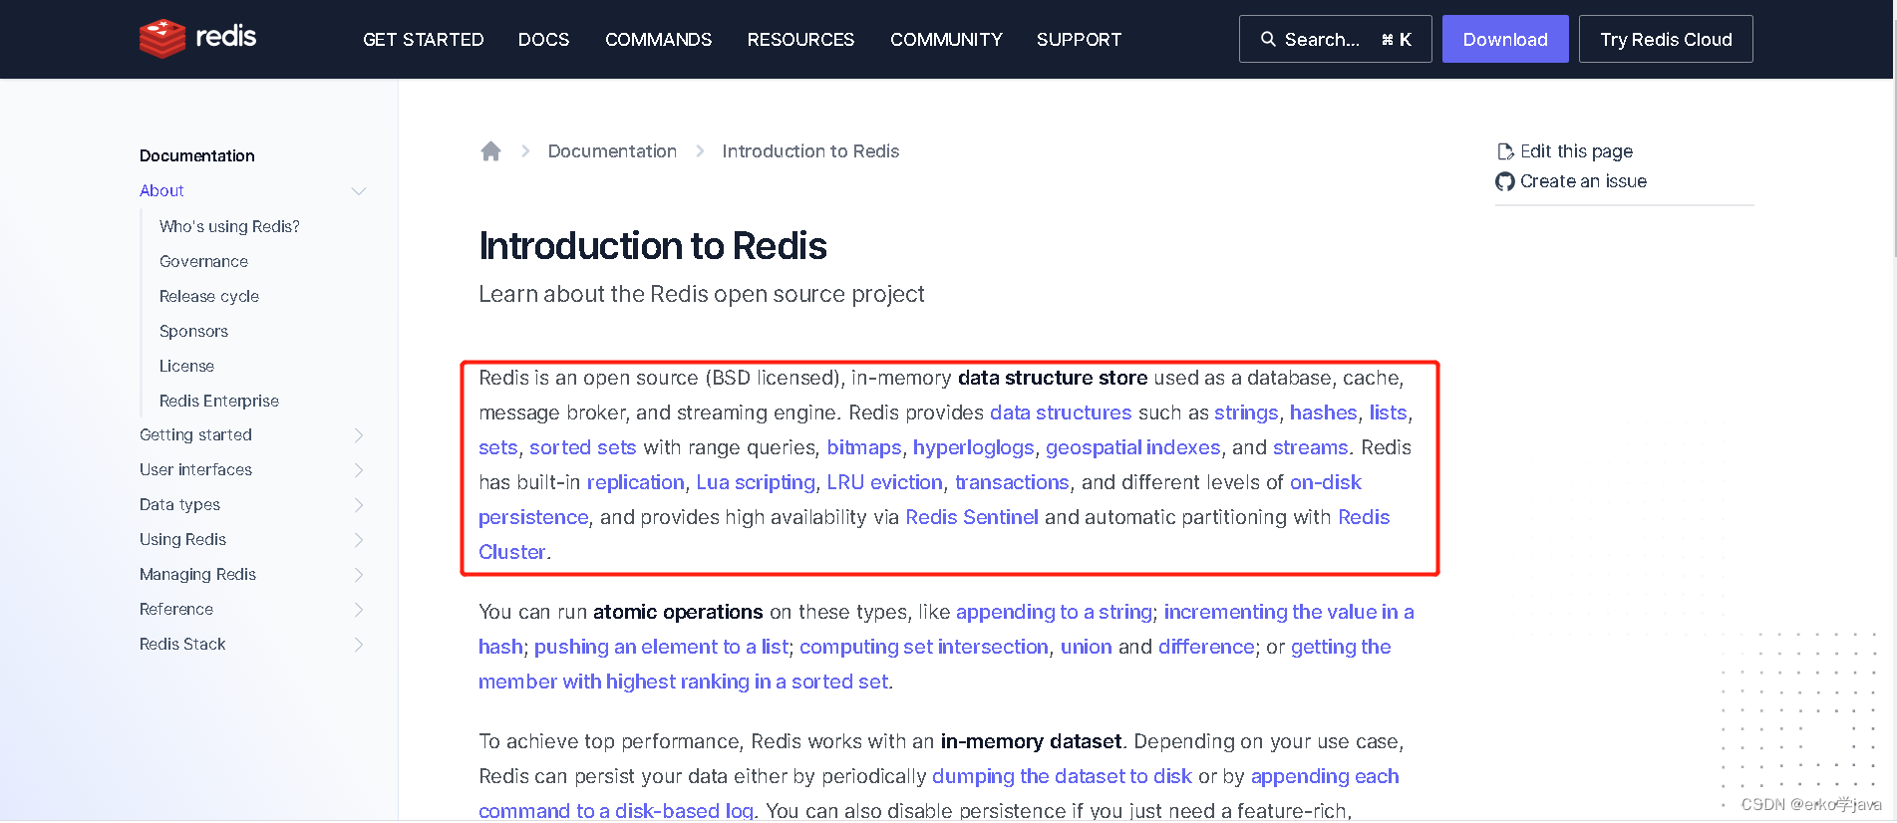This screenshot has height=823, width=1897.
Task: Open the SUPPORT menu
Action: (x=1079, y=40)
